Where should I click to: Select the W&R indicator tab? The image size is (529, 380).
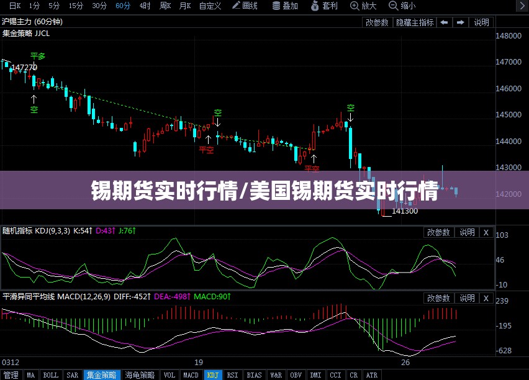(x=276, y=375)
